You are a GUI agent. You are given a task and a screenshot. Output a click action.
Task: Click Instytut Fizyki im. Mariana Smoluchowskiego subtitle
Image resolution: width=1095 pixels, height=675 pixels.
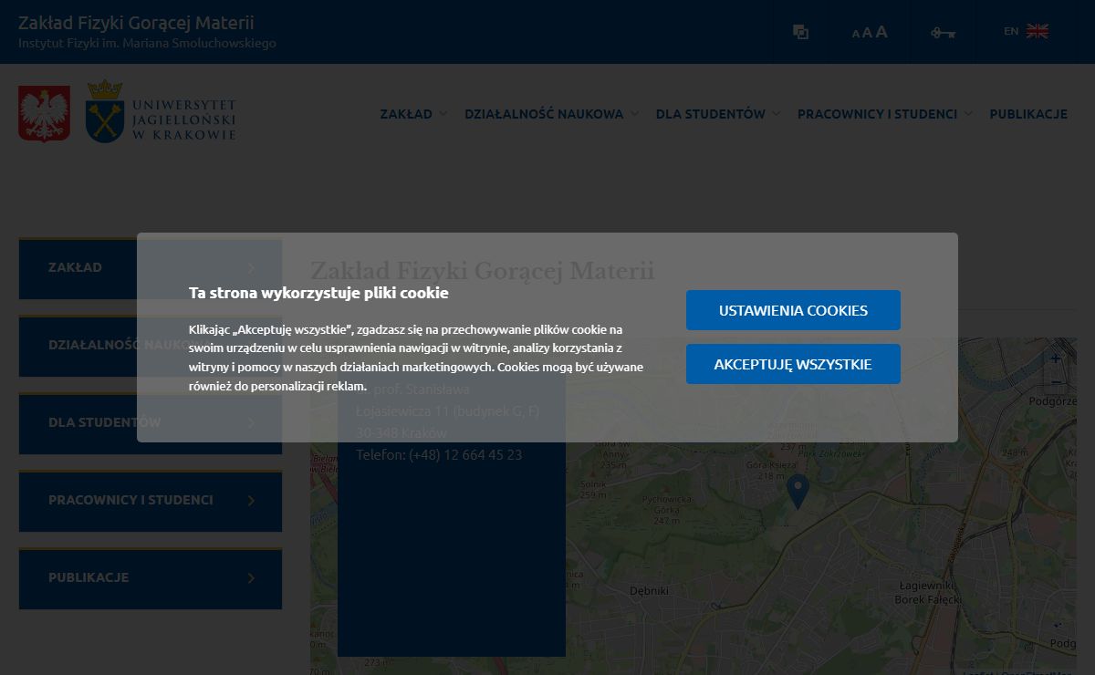(x=147, y=43)
